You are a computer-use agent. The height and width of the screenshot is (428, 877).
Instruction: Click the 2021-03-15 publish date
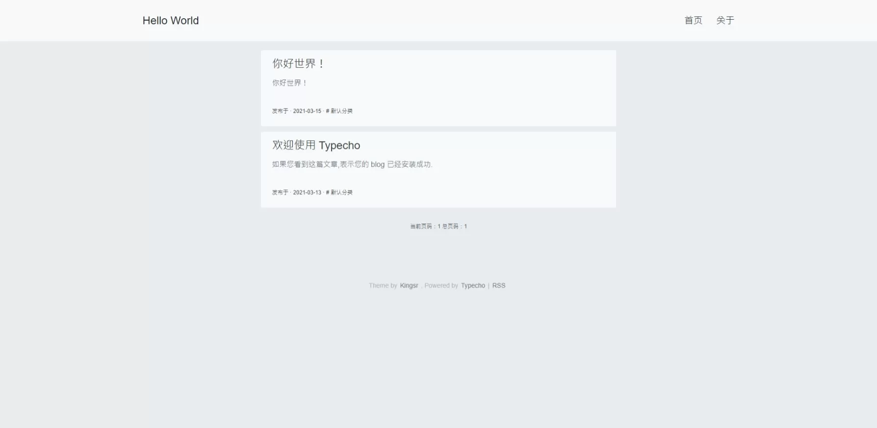[307, 111]
